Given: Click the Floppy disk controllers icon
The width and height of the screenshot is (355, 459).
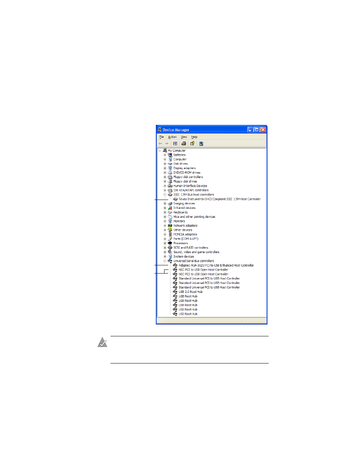Looking at the screenshot, I should pos(170,177).
